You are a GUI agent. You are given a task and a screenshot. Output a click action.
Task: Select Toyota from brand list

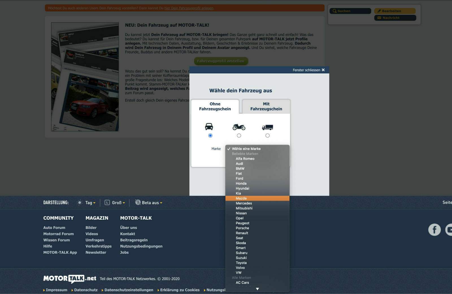(x=257, y=263)
